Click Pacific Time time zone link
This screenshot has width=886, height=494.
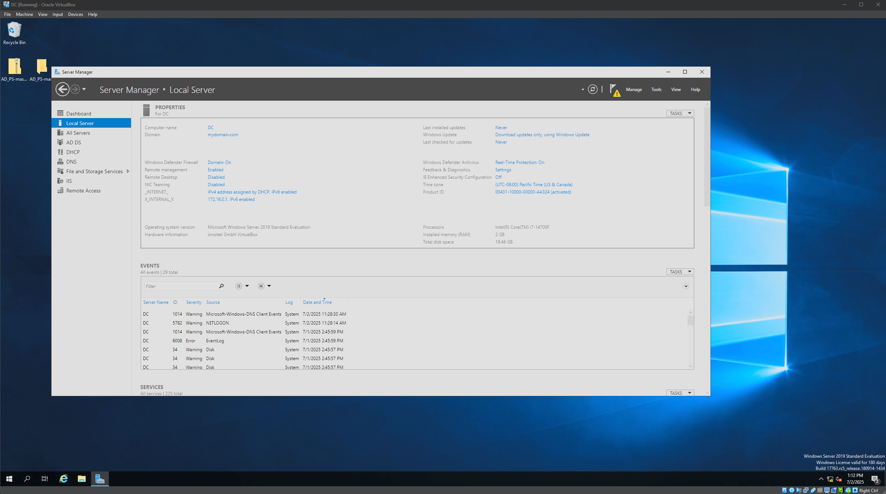coord(534,185)
